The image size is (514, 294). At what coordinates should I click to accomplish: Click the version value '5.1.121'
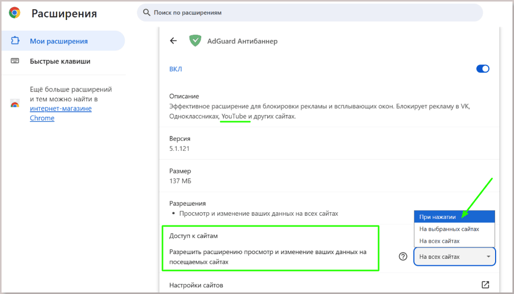[179, 148]
